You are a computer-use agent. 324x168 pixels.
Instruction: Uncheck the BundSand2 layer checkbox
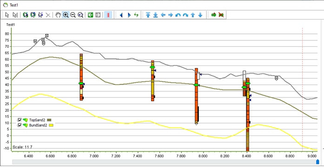20,125
